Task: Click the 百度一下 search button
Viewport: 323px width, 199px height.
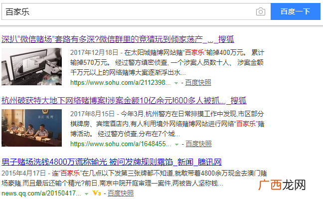Action: click(x=296, y=11)
